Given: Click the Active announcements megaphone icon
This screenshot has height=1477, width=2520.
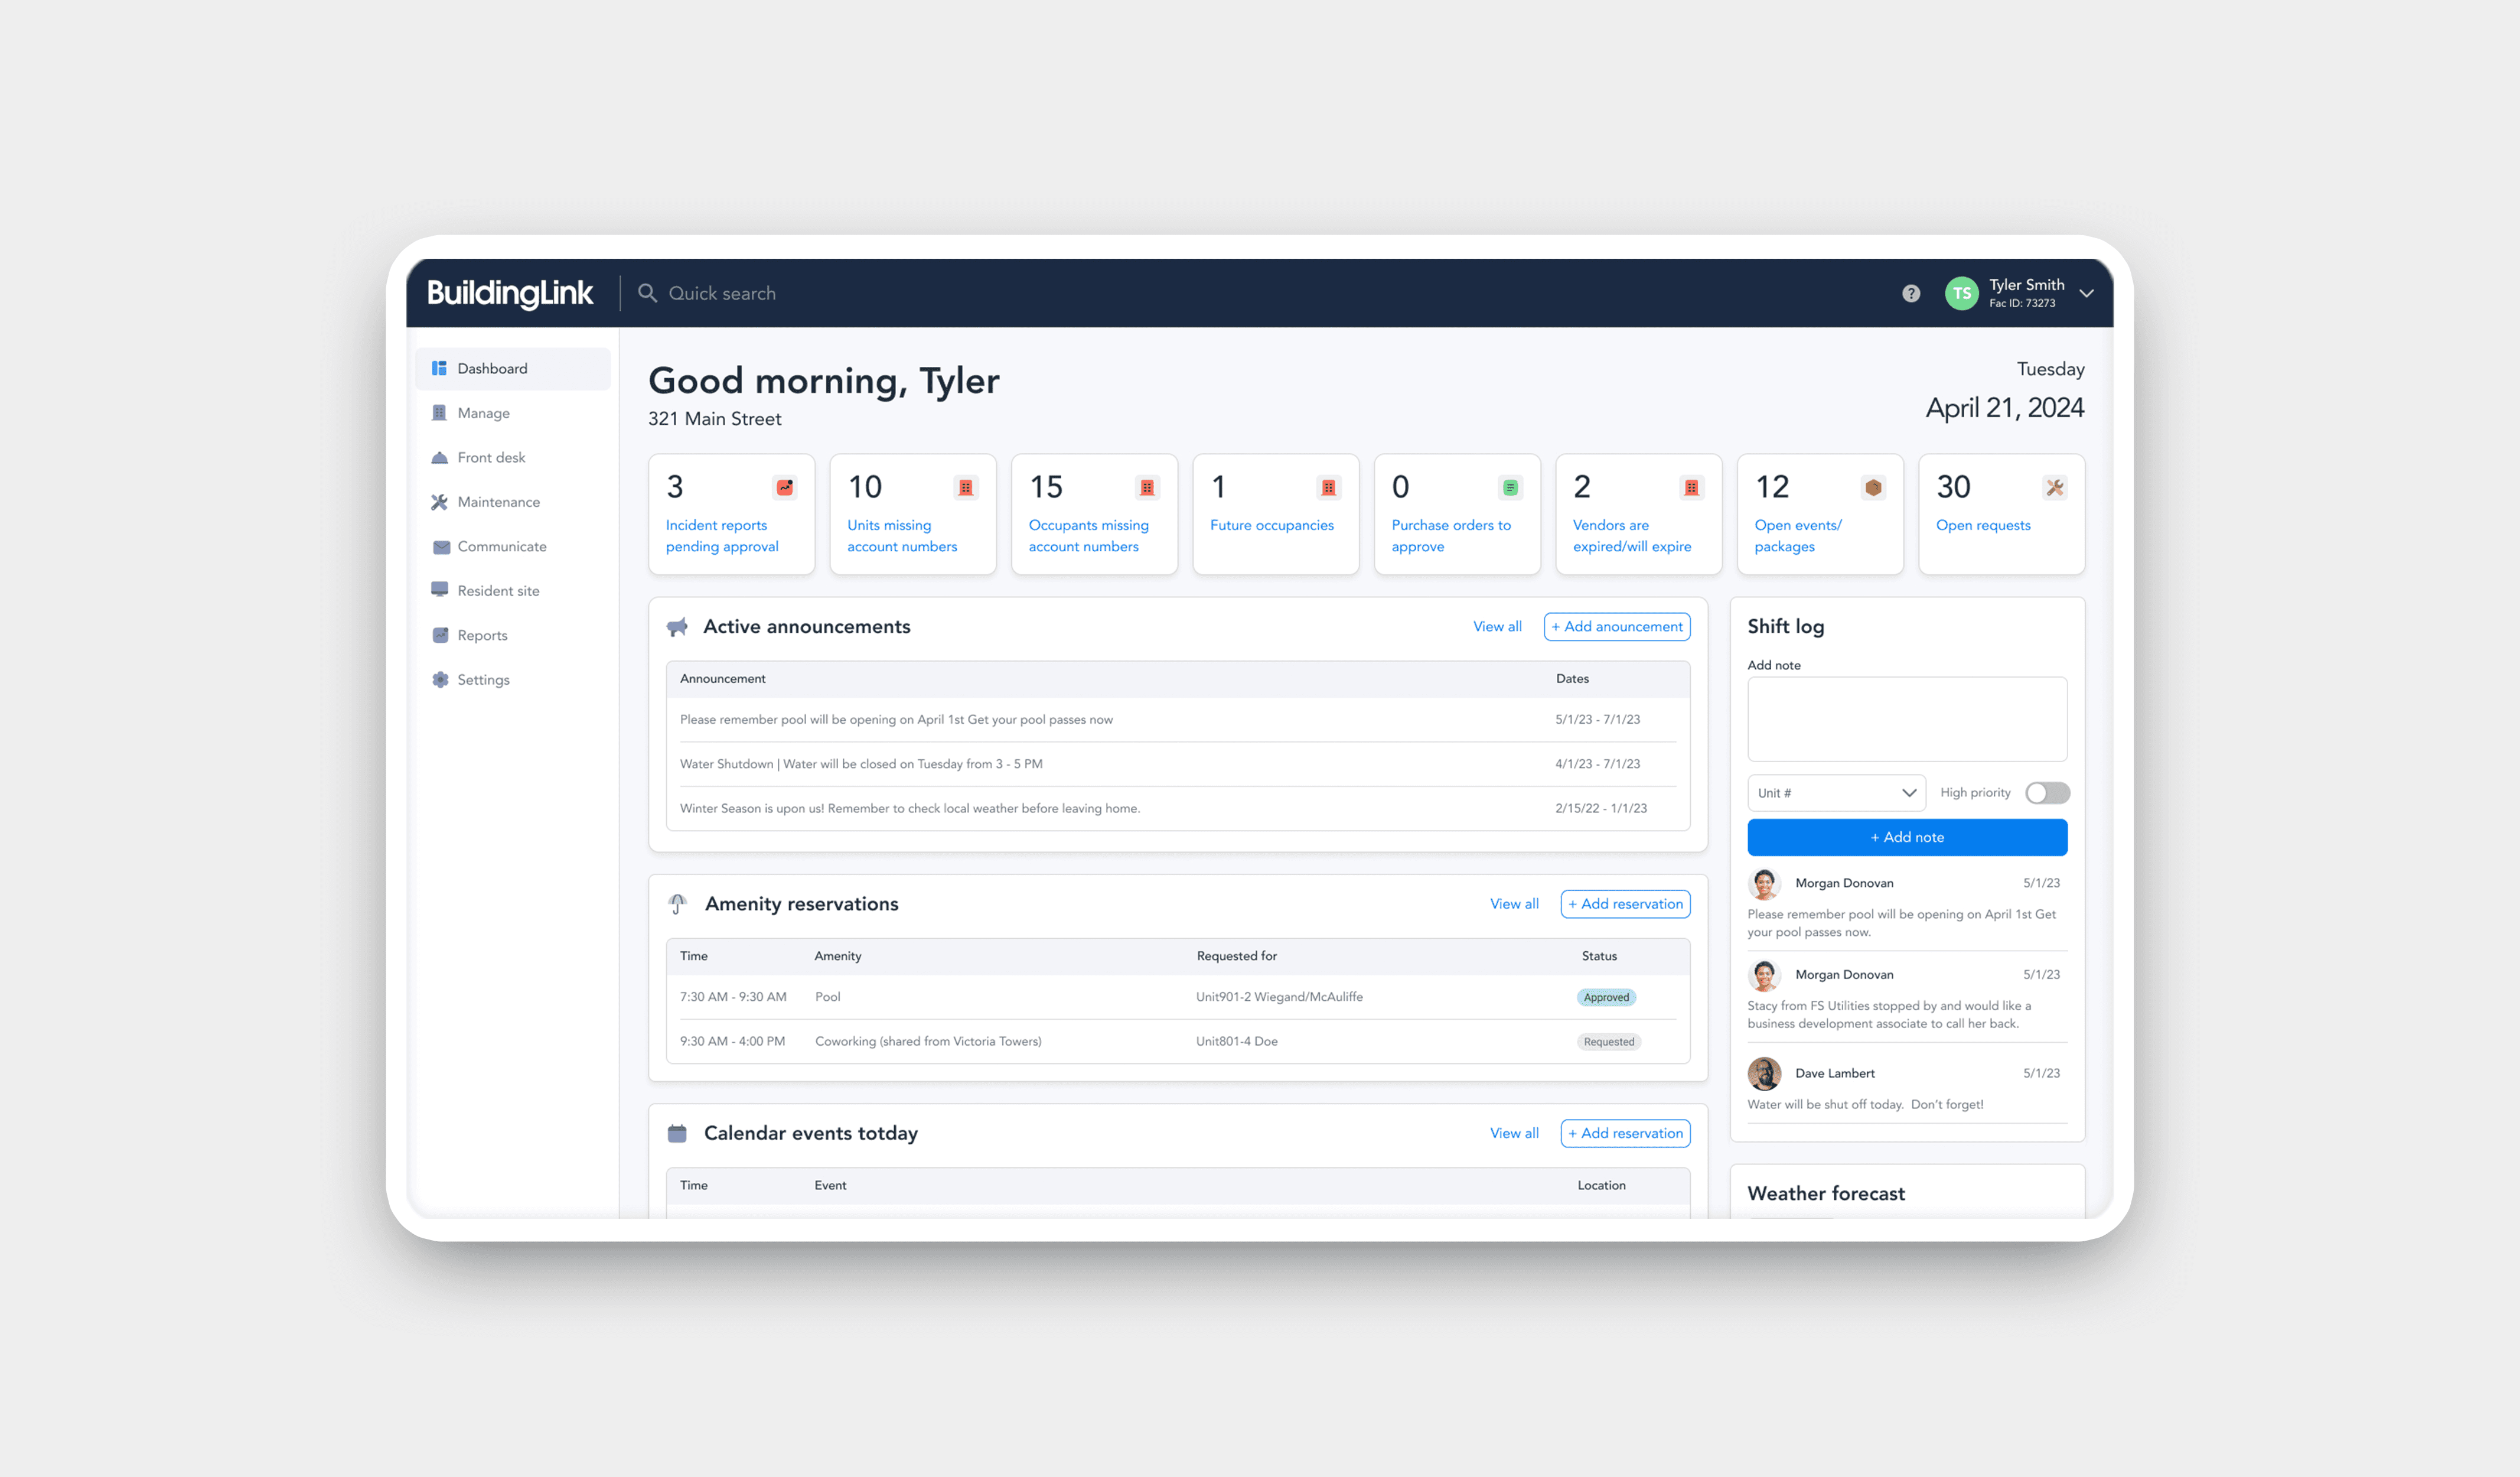Looking at the screenshot, I should tap(677, 626).
